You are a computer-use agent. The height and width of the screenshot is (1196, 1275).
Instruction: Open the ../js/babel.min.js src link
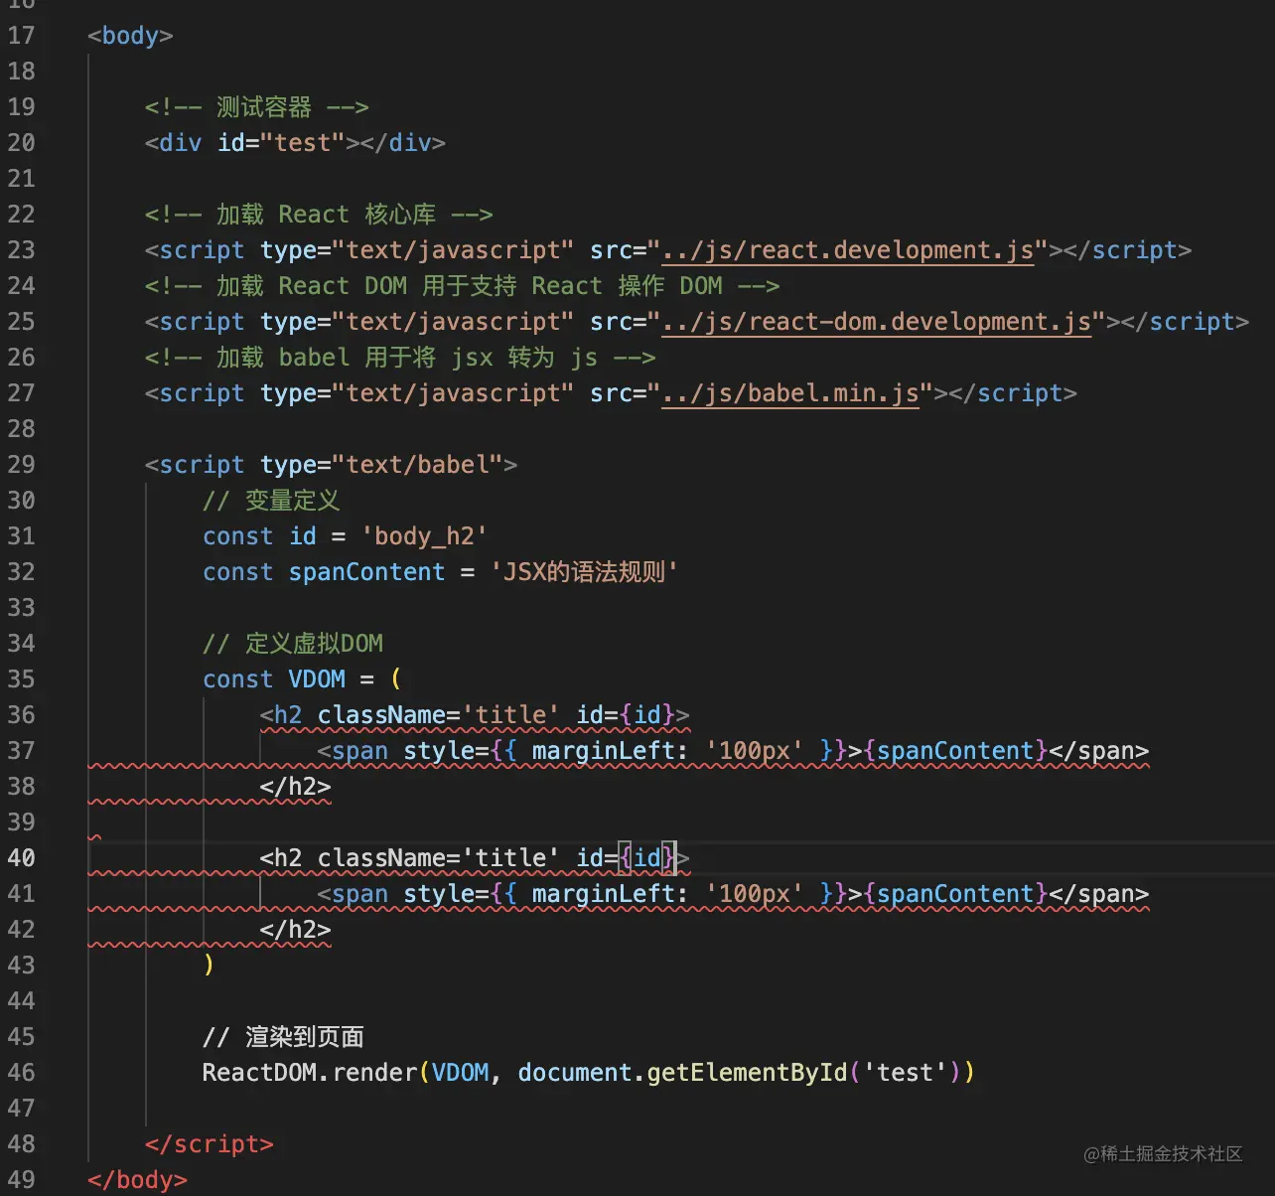pyautogui.click(x=790, y=393)
